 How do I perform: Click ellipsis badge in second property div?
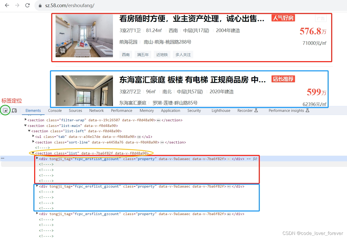tap(229, 187)
